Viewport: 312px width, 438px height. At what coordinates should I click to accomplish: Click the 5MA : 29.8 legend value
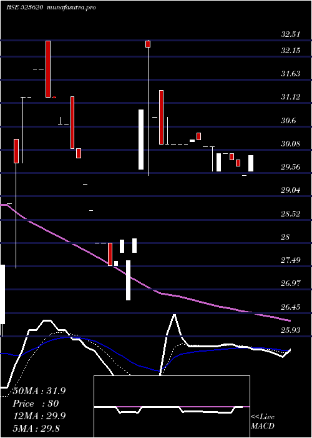pyautogui.click(x=36, y=428)
